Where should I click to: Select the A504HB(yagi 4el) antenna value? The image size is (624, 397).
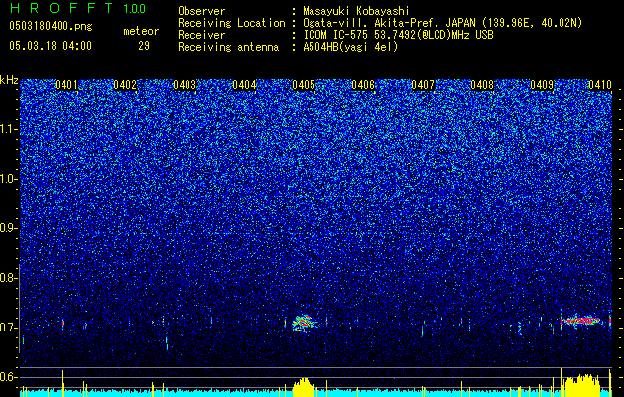click(x=350, y=47)
